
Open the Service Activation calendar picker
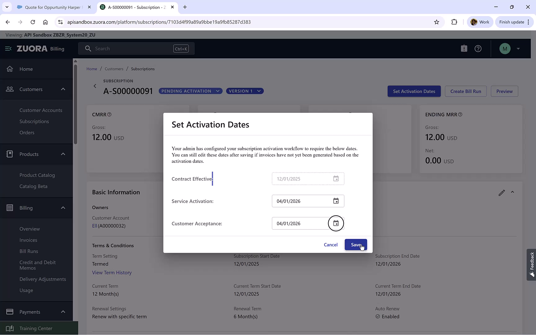pyautogui.click(x=336, y=201)
